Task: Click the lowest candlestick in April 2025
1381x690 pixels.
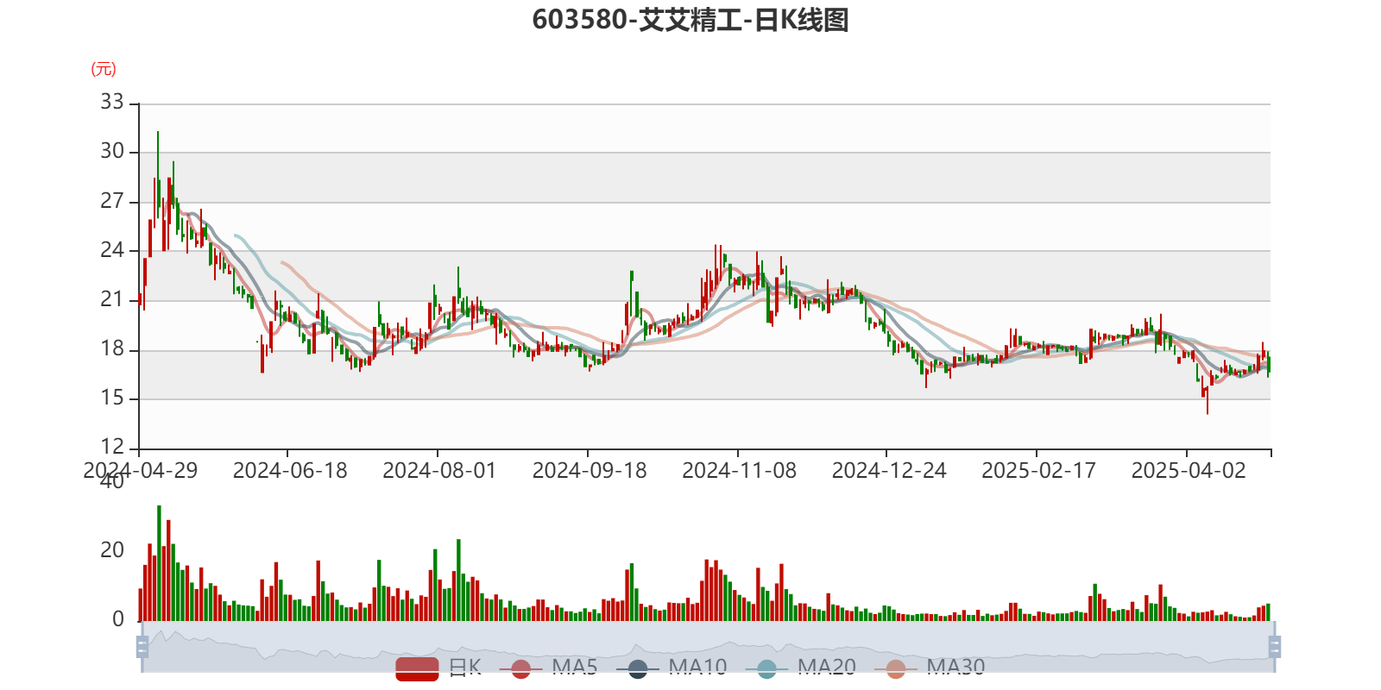Action: pos(1207,397)
